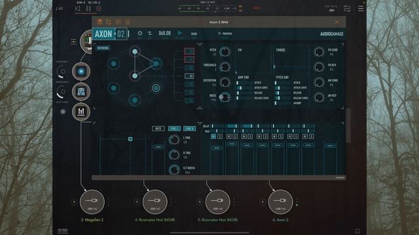Edit the 060.00 tempo value
Viewport: 419px width, 235px height.
[164, 33]
